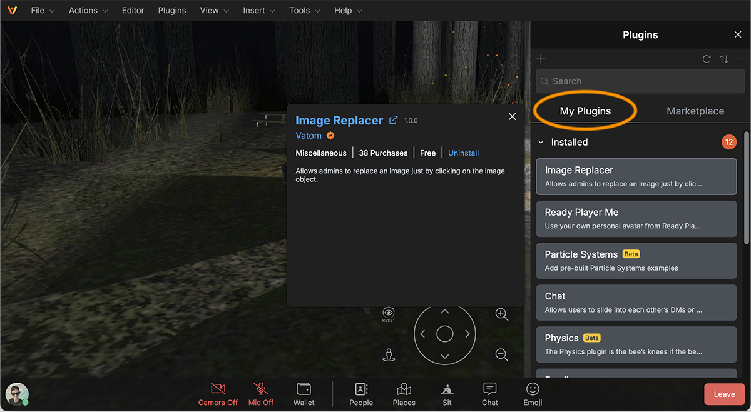The width and height of the screenshot is (751, 412).
Task: Click the Installed count badge 12
Action: tap(728, 142)
